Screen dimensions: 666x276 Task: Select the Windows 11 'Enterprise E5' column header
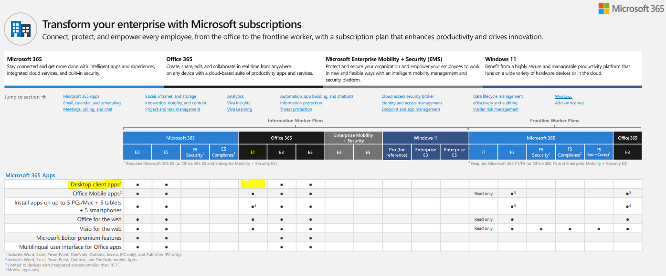click(454, 151)
